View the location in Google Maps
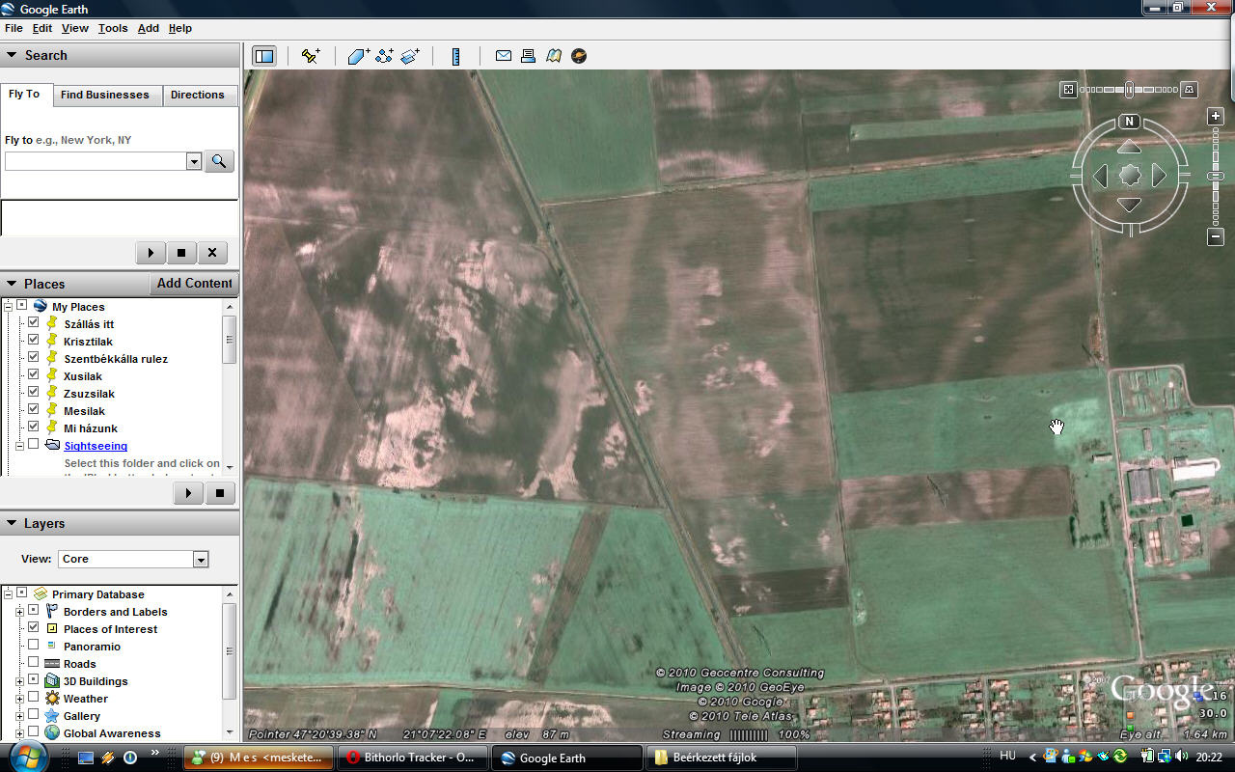1235x772 pixels. tap(553, 56)
